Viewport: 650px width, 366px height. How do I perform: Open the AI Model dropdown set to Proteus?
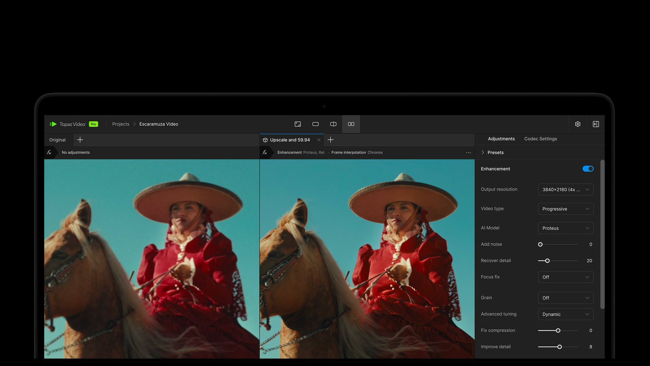[565, 228]
